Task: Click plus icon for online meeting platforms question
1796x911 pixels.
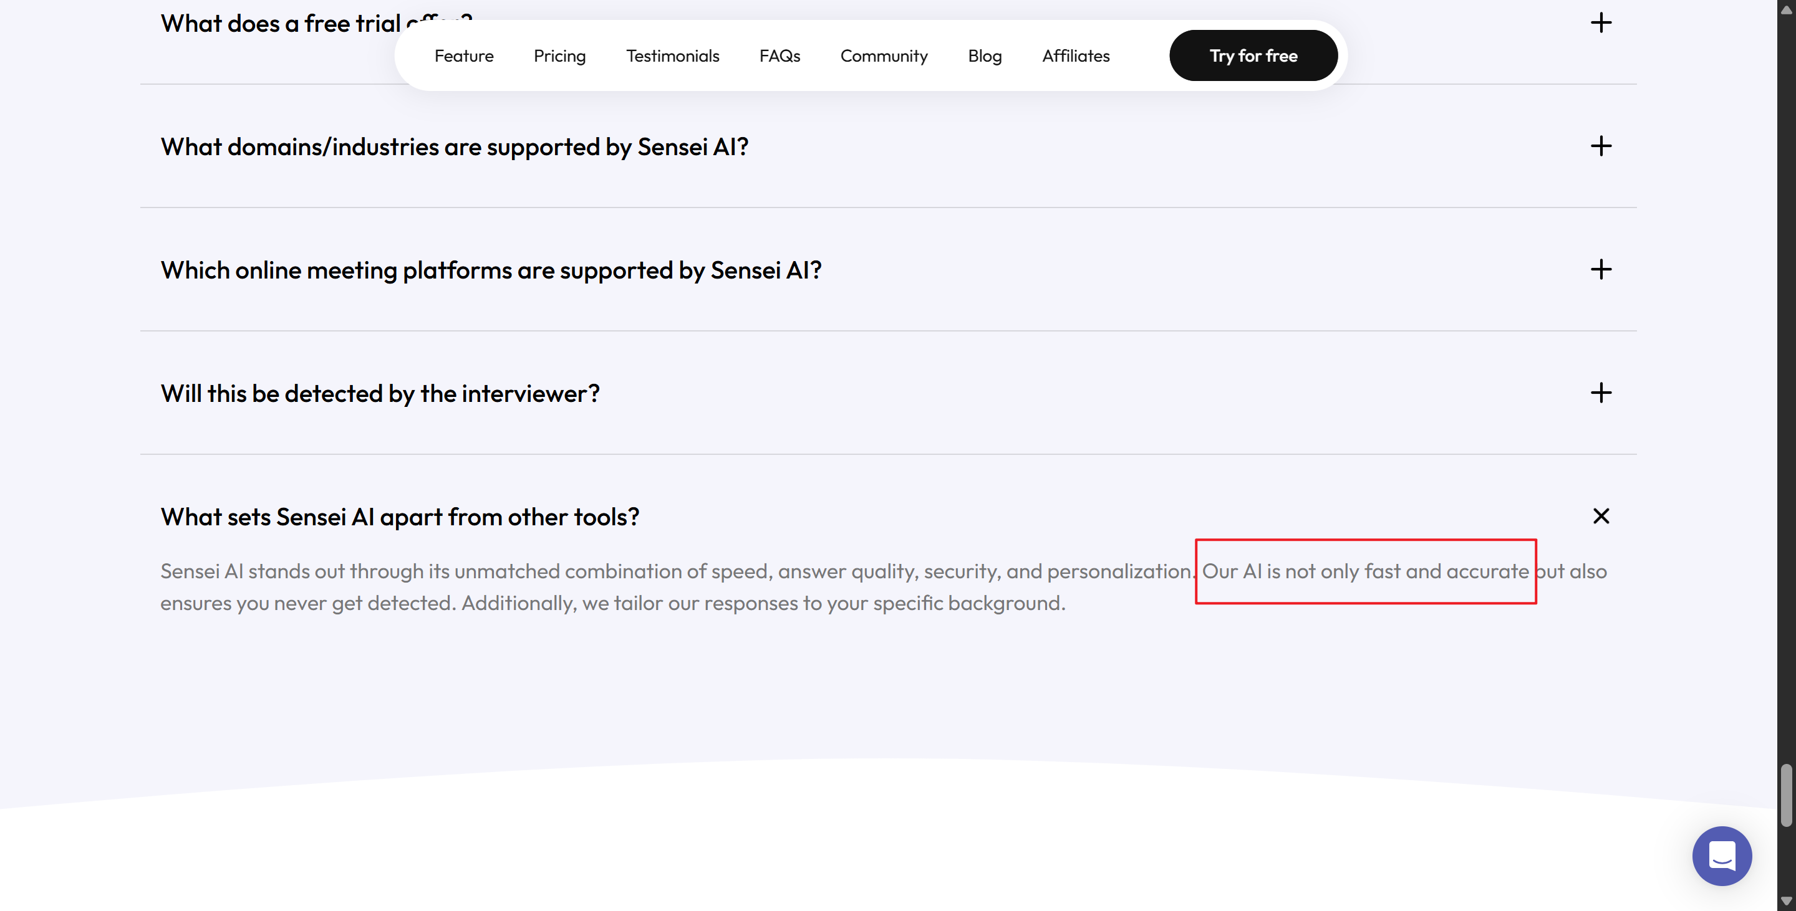Action: click(1601, 270)
